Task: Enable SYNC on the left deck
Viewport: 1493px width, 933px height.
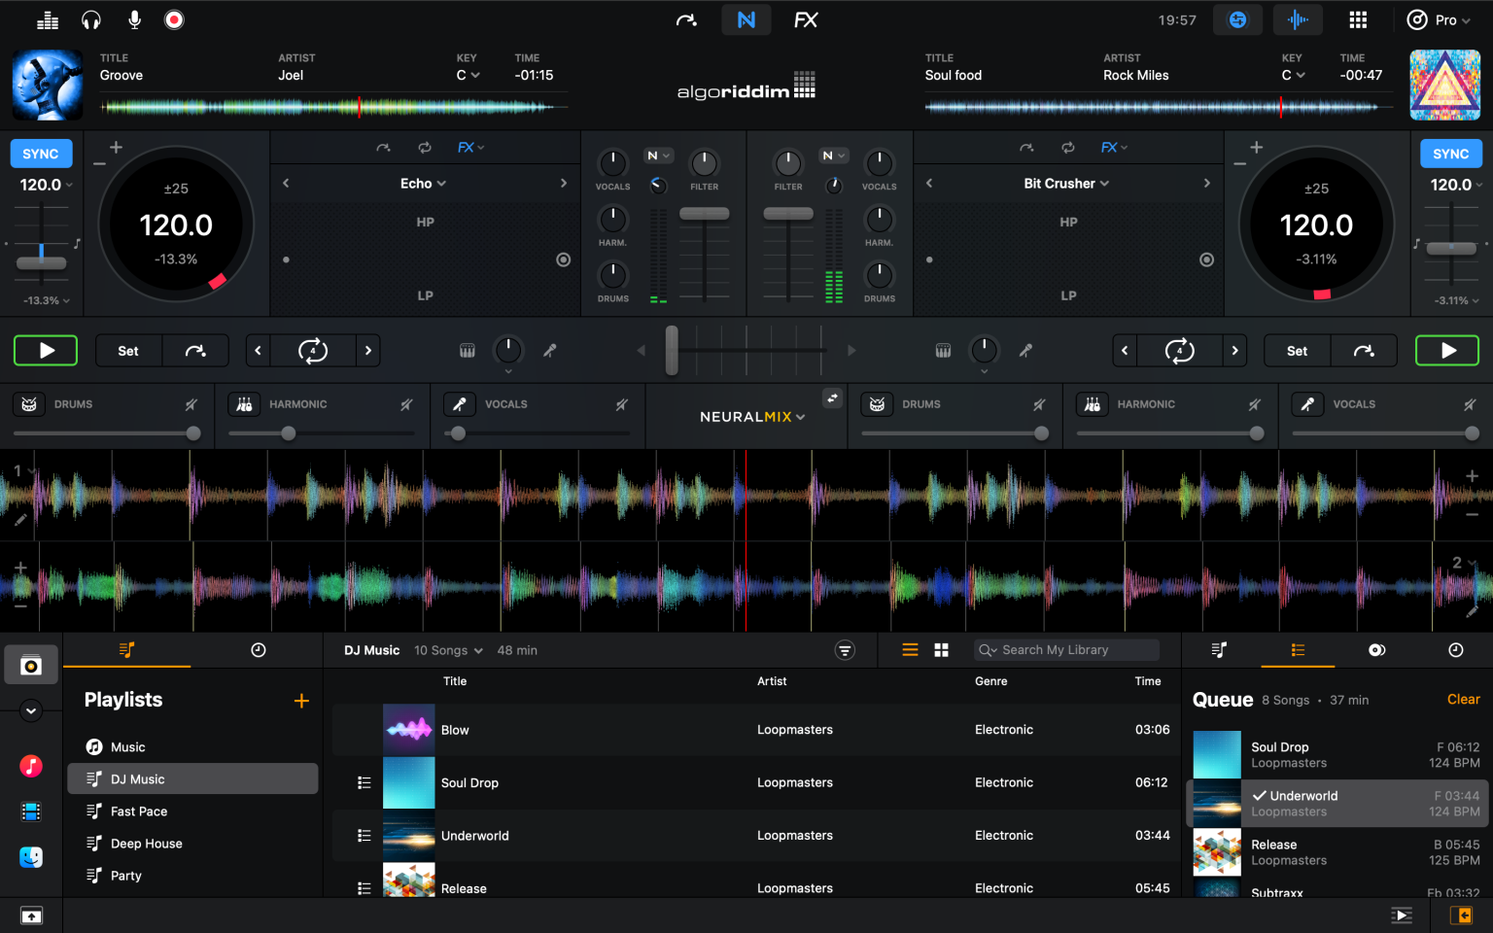Action: pos(42,153)
